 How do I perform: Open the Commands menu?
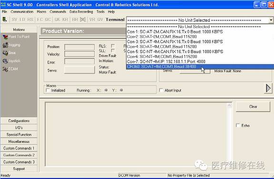tap(58, 12)
